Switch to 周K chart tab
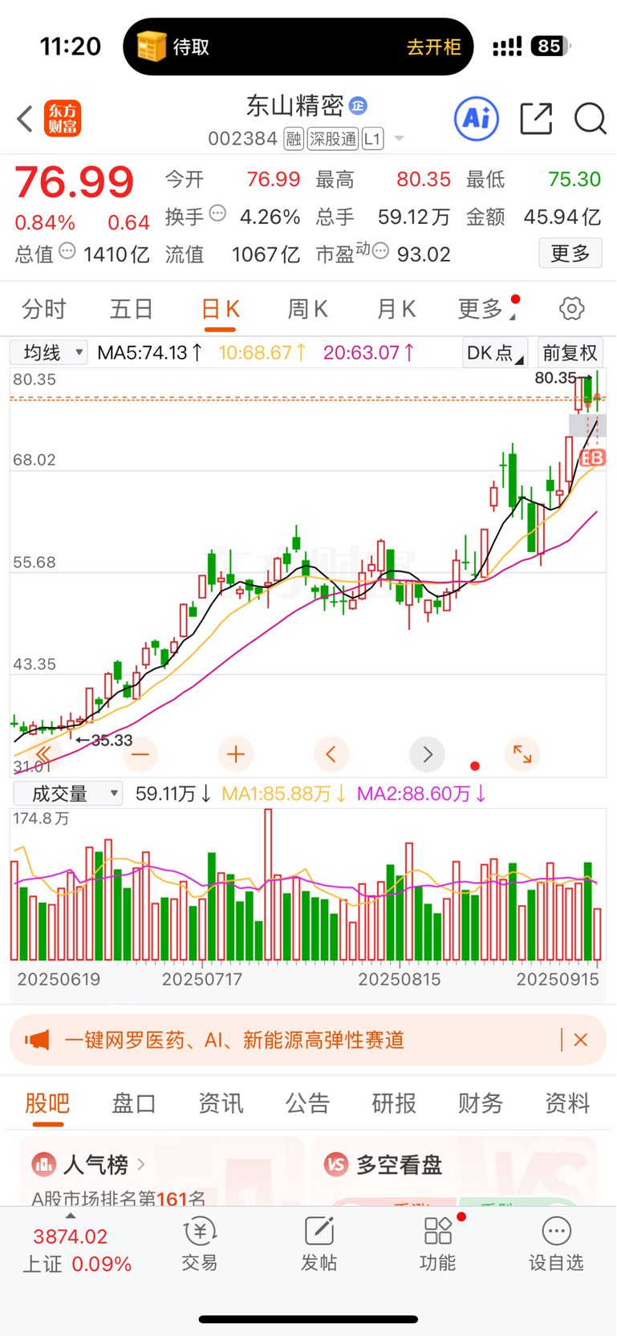Screen dimensions: 617x1336 coord(308,309)
